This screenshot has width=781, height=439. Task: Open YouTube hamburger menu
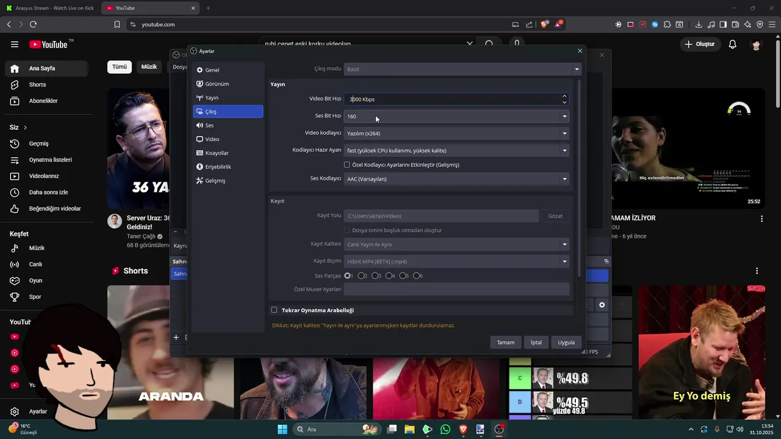15,44
